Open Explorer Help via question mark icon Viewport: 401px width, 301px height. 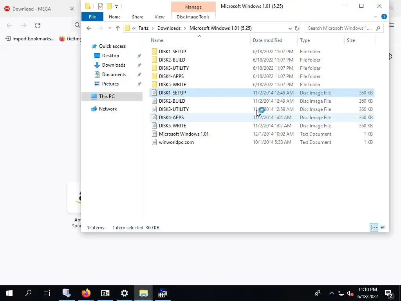pyautogui.click(x=384, y=16)
